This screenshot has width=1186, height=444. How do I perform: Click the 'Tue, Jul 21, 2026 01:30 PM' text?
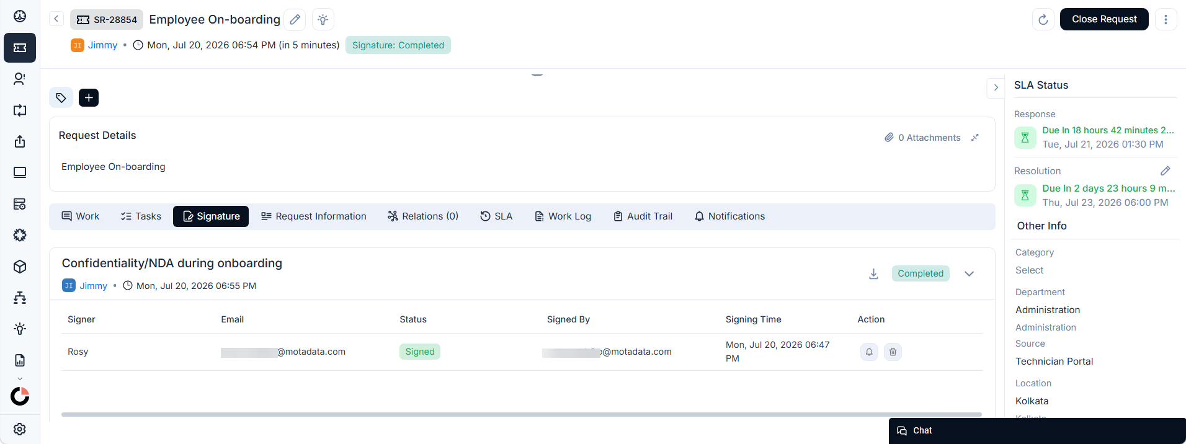[x=1103, y=144]
